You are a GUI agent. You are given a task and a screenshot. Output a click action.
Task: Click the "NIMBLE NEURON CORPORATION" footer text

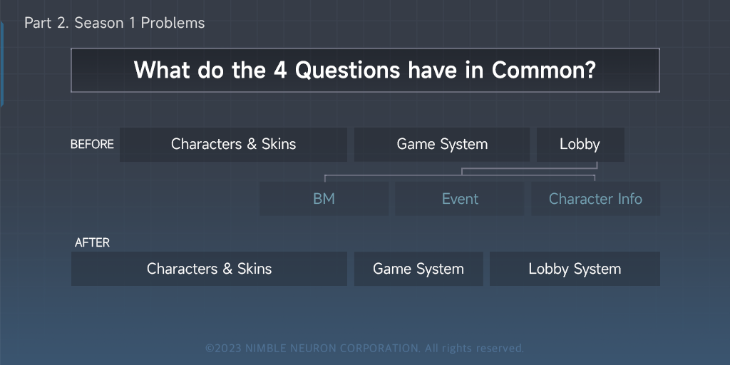click(x=332, y=349)
